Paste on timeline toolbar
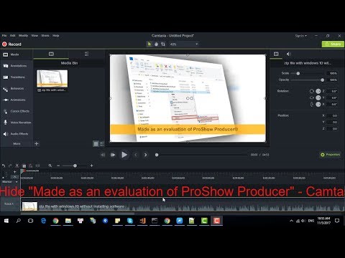This screenshot has height=258, width=345. click(x=31, y=166)
